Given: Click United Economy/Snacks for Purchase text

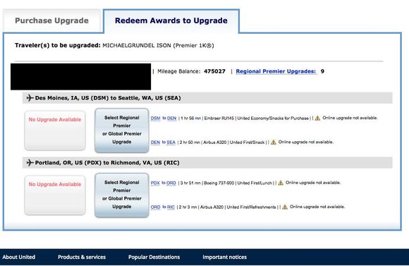Looking at the screenshot, I should (273, 119).
